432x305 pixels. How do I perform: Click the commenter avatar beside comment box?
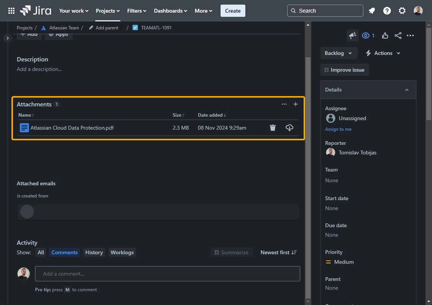pos(24,273)
